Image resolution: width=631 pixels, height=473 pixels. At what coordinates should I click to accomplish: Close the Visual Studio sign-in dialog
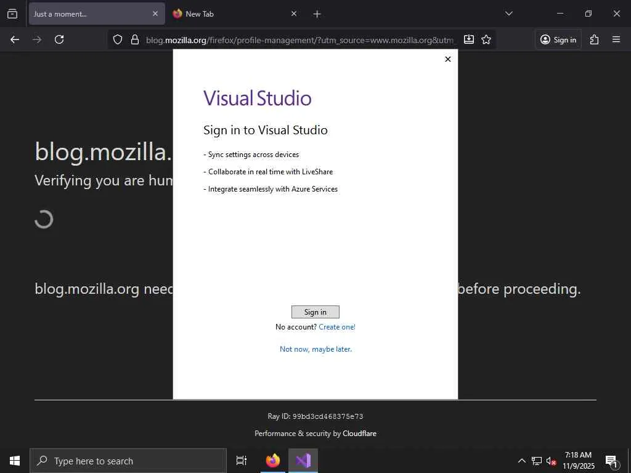pos(447,59)
